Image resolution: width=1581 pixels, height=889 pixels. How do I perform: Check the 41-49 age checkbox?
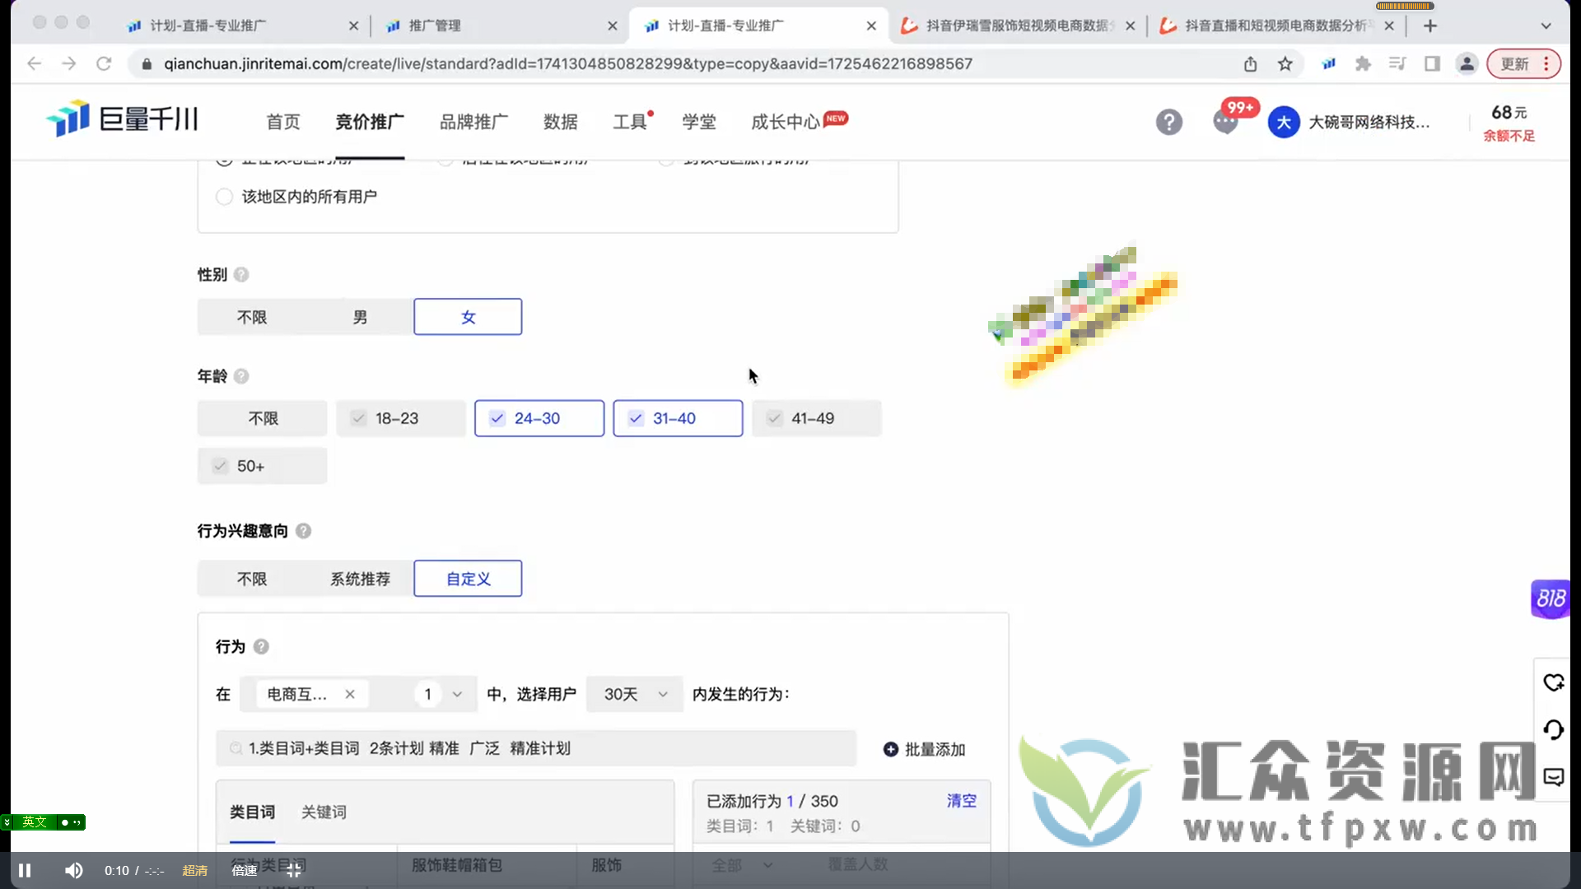click(x=774, y=418)
